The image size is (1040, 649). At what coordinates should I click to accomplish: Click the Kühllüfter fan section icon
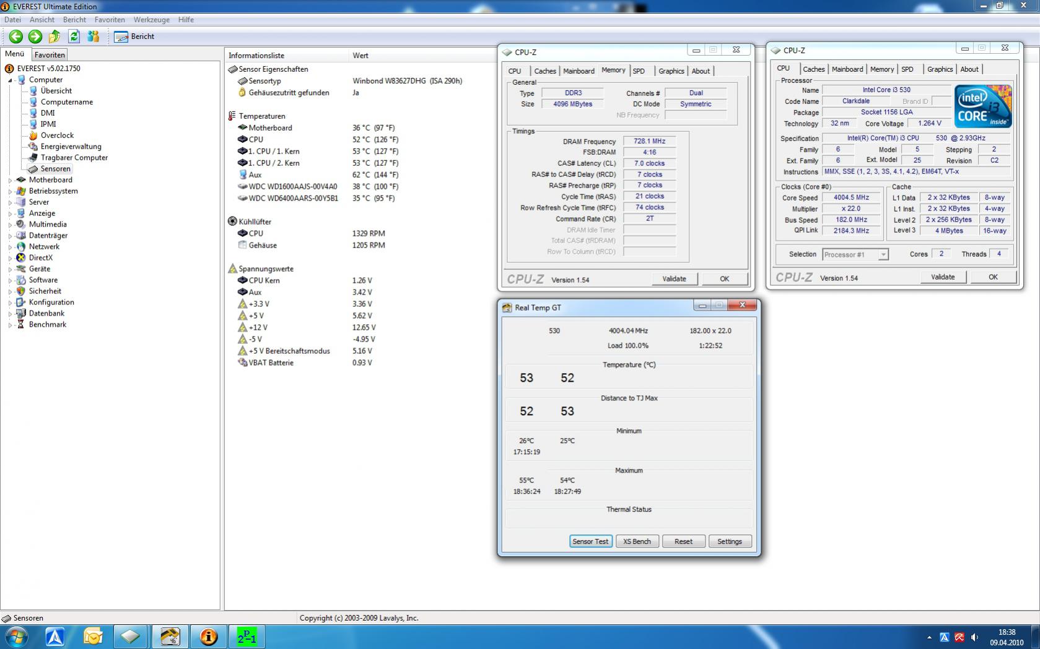click(232, 221)
